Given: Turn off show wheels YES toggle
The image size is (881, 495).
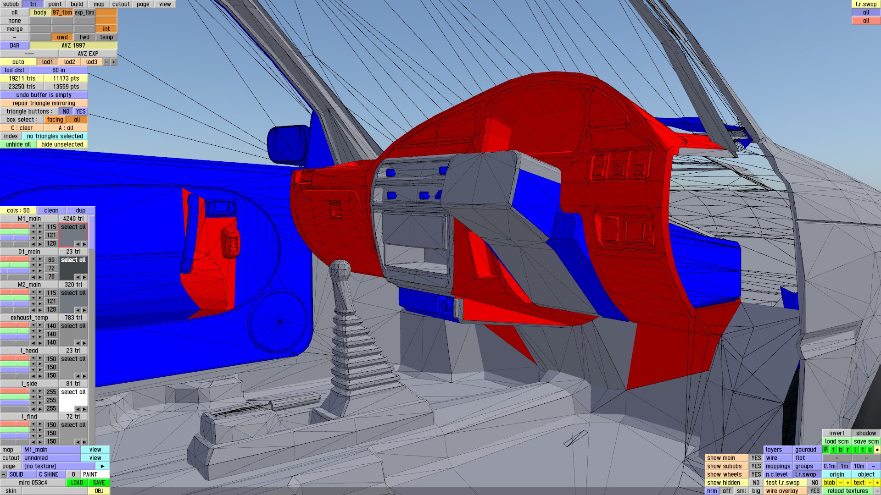Looking at the screenshot, I should pyautogui.click(x=756, y=474).
